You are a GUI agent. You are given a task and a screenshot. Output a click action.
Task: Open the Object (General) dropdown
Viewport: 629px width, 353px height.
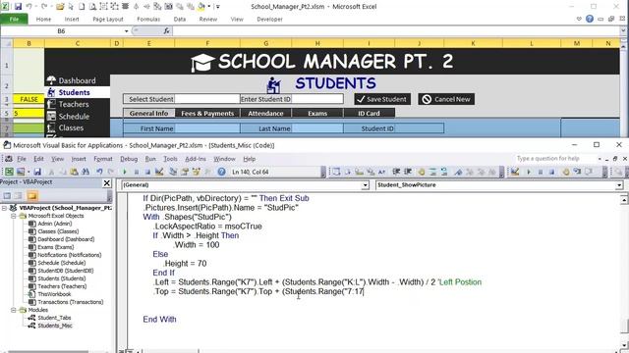pyautogui.click(x=365, y=185)
